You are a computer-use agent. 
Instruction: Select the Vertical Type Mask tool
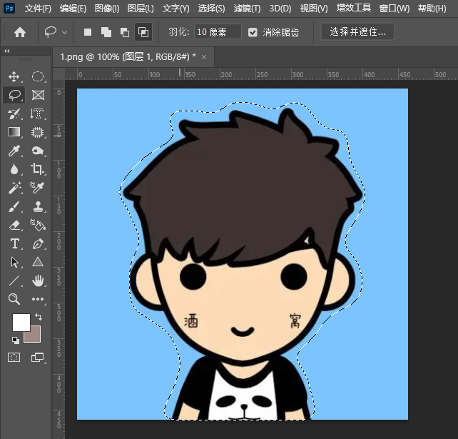(37, 113)
